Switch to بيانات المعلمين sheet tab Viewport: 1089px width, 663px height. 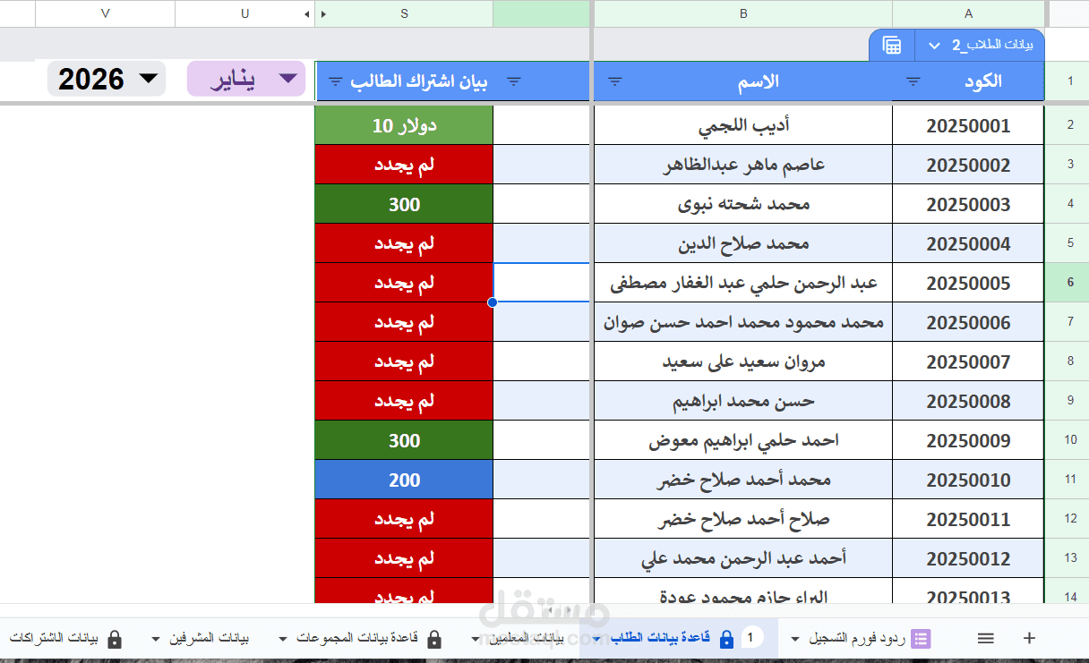point(525,639)
